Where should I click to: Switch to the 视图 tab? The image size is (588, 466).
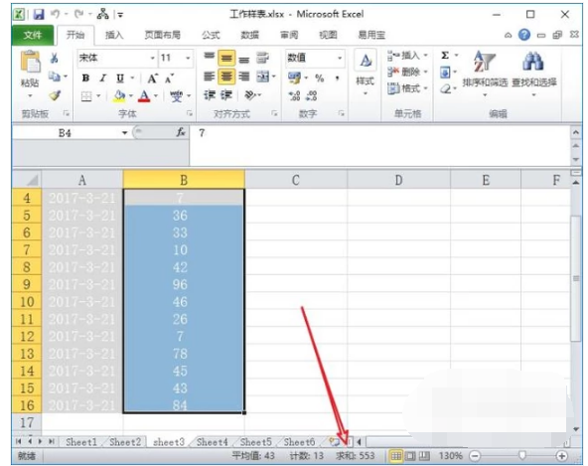pos(328,35)
